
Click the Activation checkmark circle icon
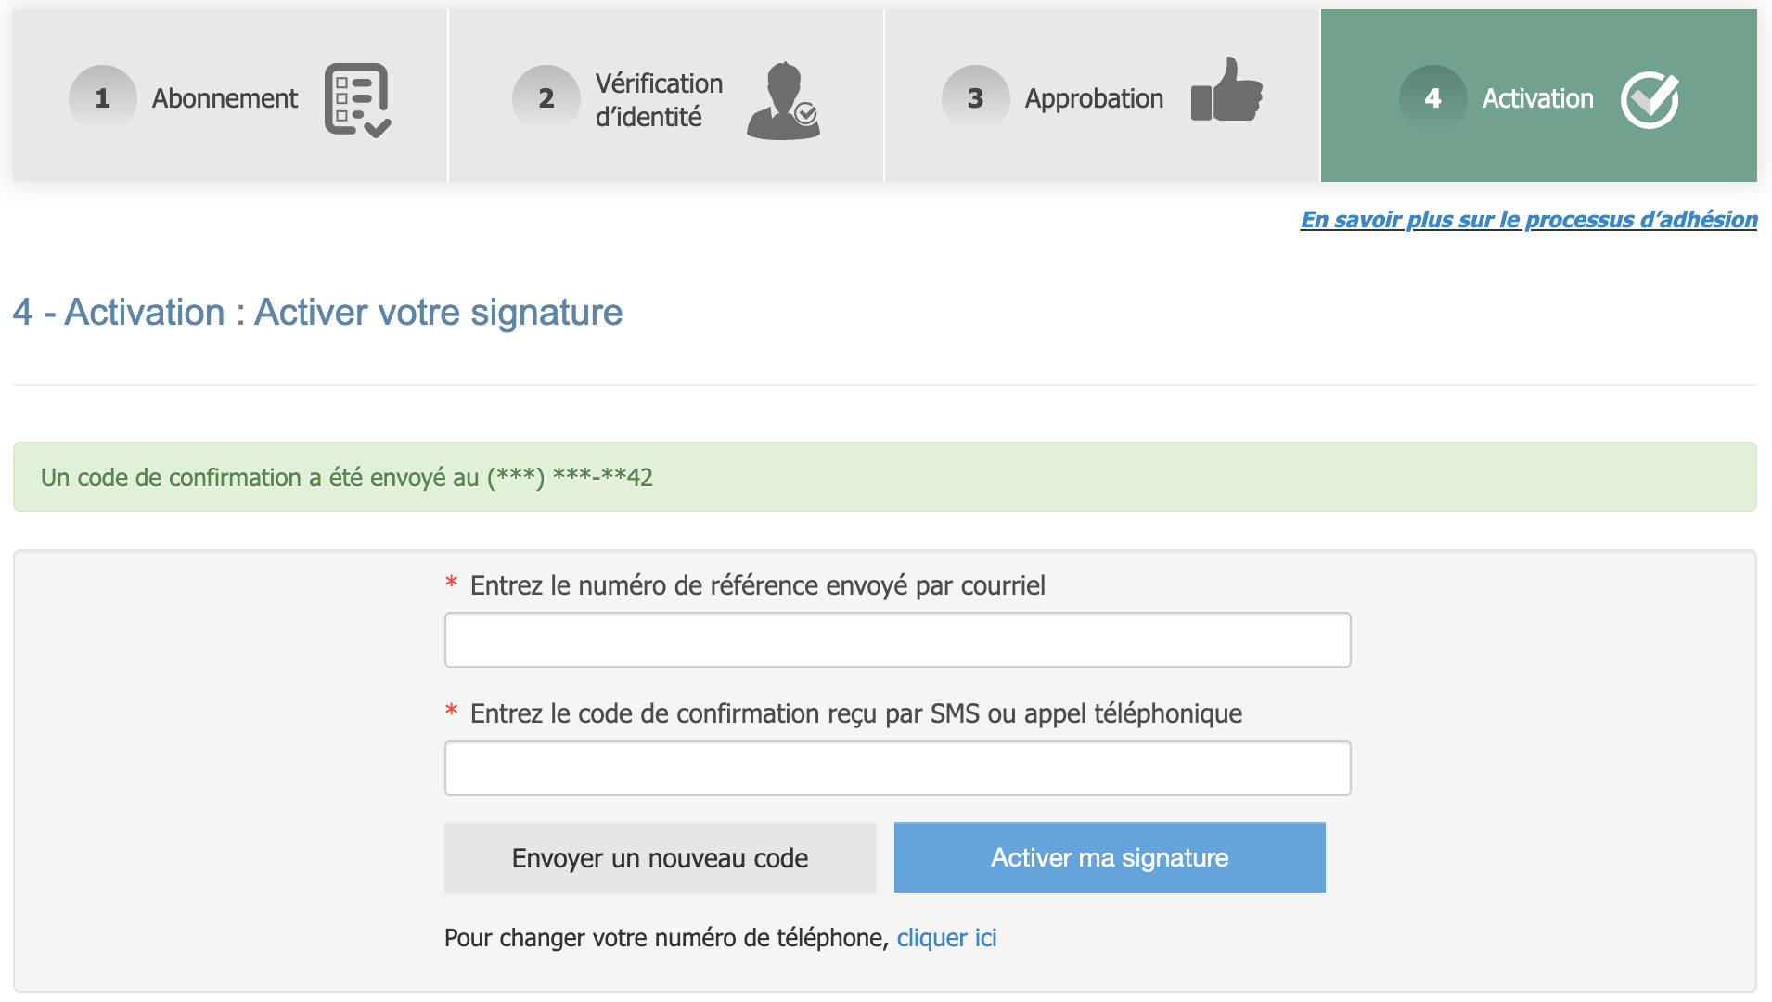1650,99
